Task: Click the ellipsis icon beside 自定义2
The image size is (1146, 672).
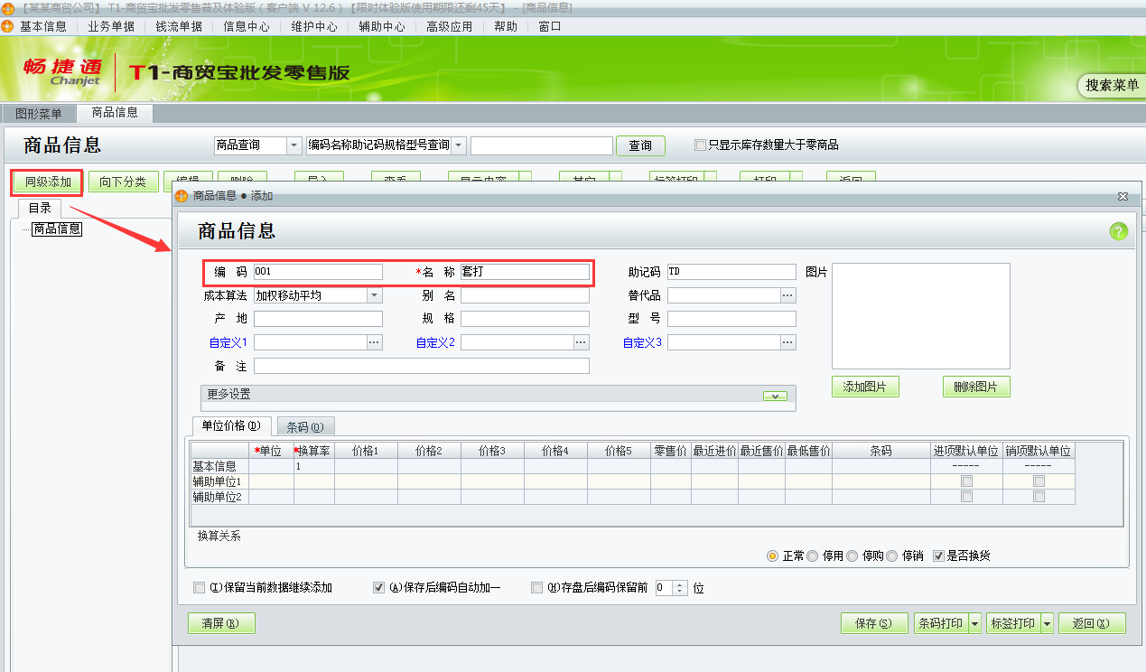Action: [x=582, y=341]
